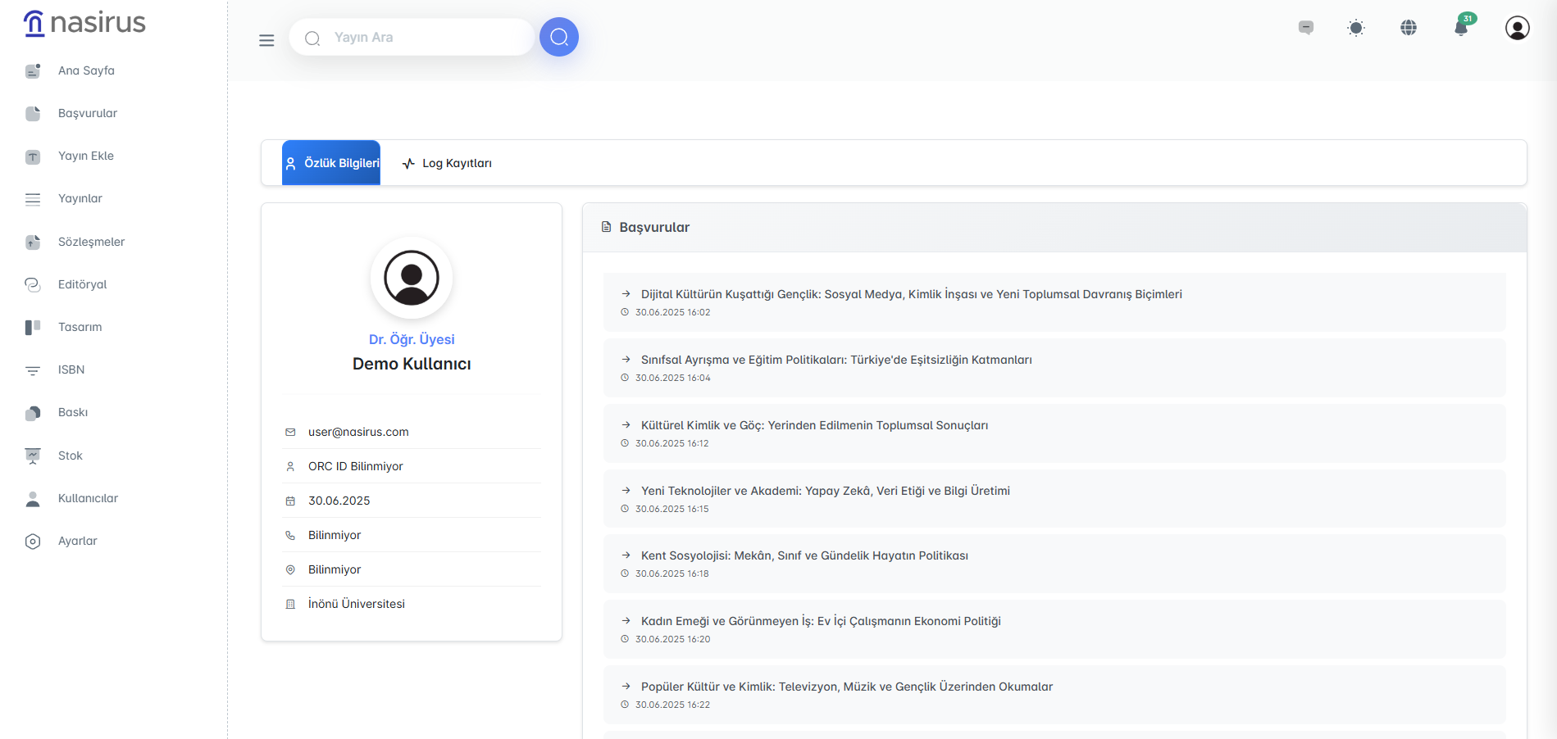
Task: Open Yayın Ekle from the sidebar
Action: point(85,156)
